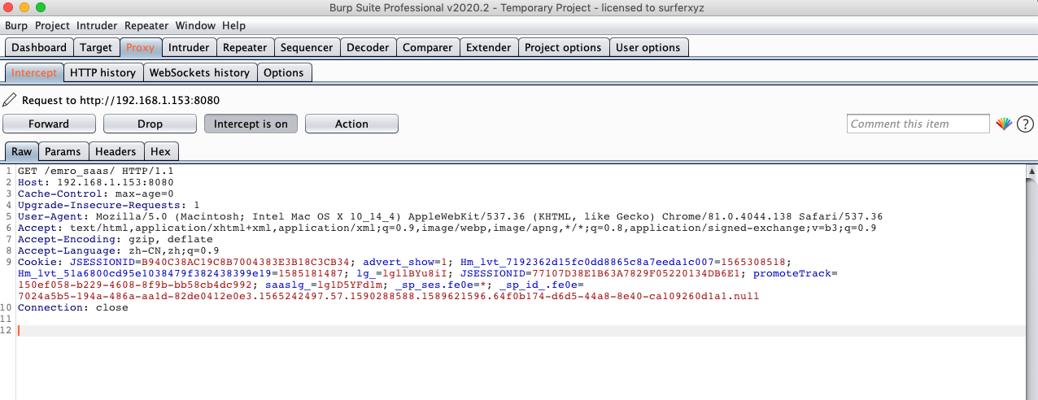Open the Action menu button

point(351,124)
